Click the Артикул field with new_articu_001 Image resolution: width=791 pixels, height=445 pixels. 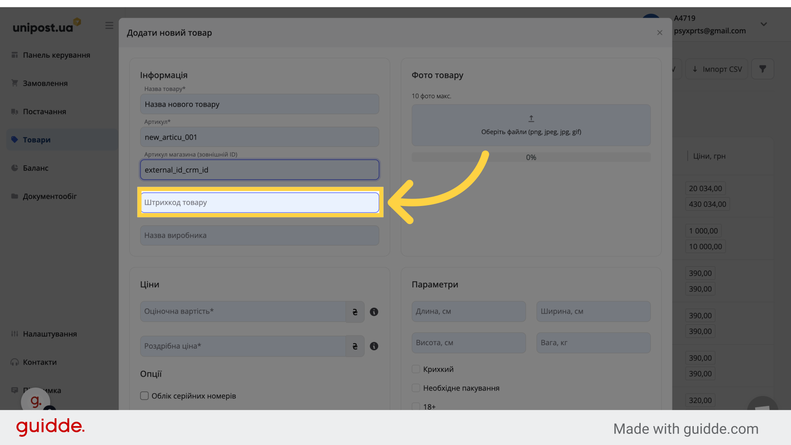(260, 137)
